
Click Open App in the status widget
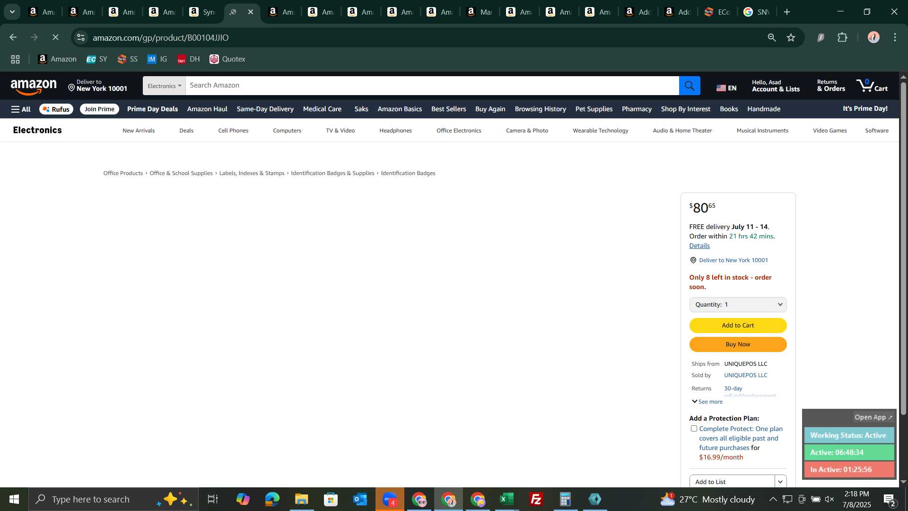coord(873,417)
